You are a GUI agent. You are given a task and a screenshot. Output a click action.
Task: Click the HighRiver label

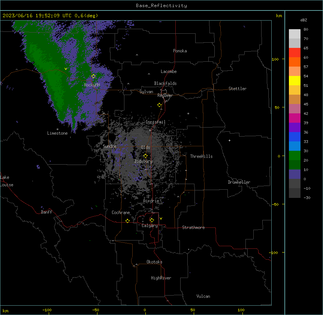click(x=161, y=278)
